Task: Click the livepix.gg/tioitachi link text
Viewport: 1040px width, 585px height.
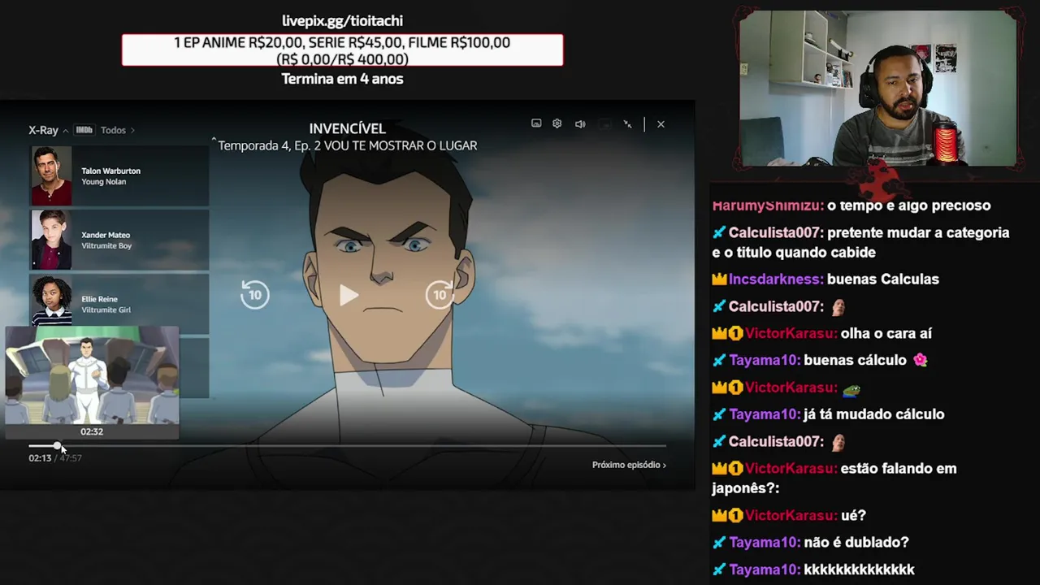Action: (x=342, y=21)
